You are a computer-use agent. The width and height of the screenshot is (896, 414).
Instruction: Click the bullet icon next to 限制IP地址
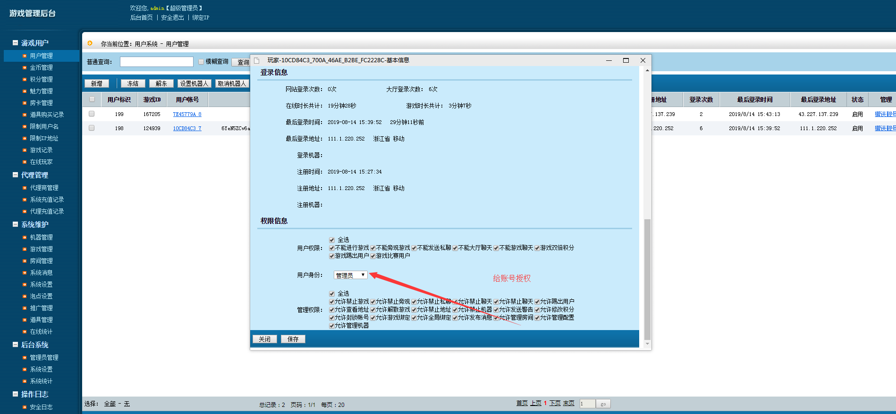coord(25,138)
